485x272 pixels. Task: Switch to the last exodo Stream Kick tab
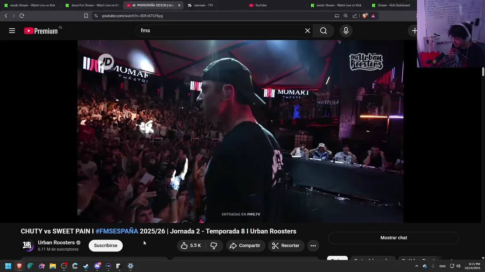336,5
